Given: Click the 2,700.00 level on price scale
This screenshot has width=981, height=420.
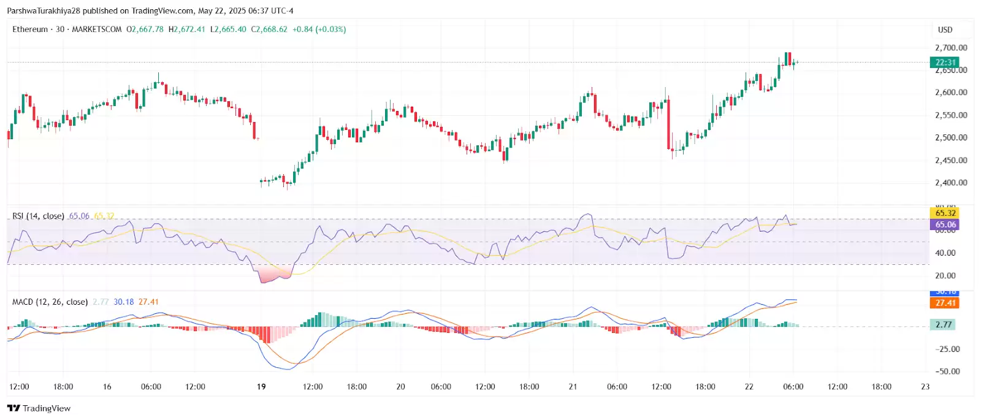Looking at the screenshot, I should pos(950,48).
